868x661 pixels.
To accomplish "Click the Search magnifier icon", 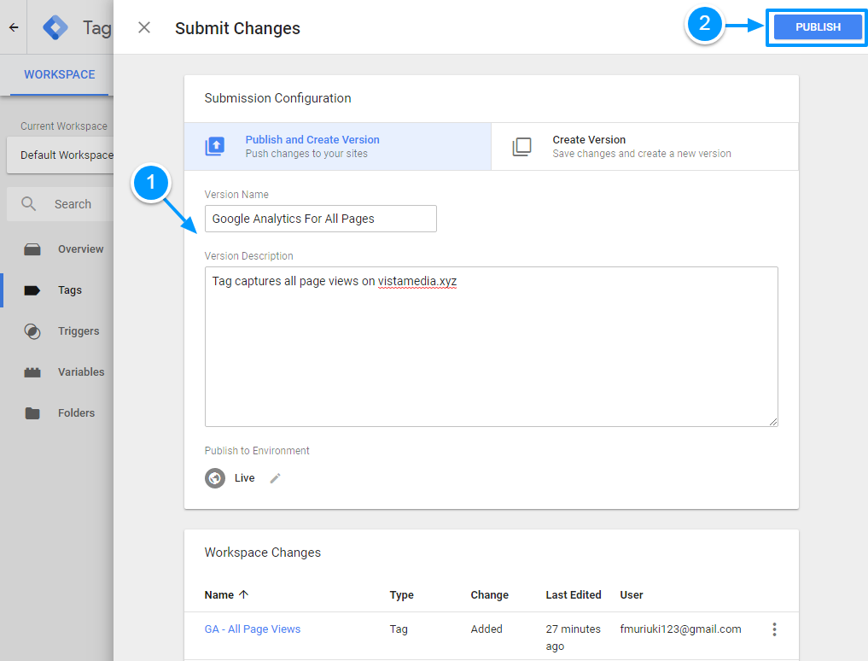I will (29, 204).
